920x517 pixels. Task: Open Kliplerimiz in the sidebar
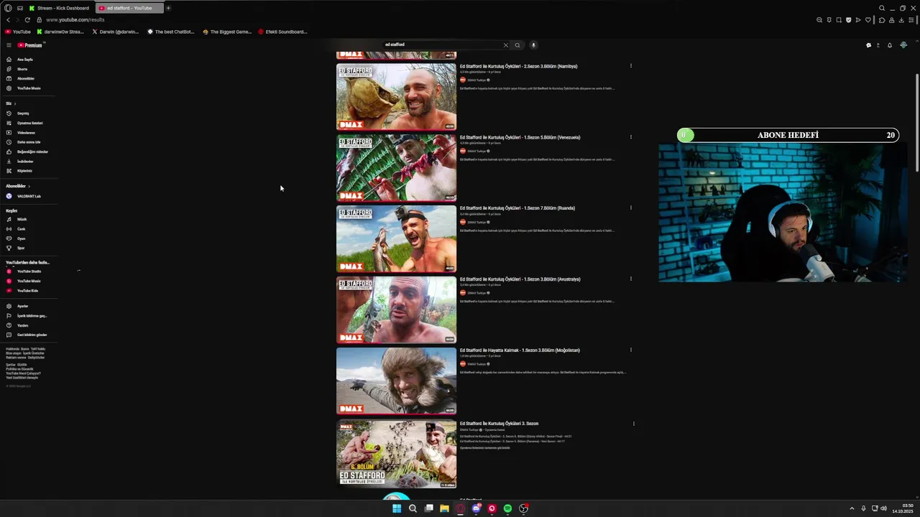24,171
